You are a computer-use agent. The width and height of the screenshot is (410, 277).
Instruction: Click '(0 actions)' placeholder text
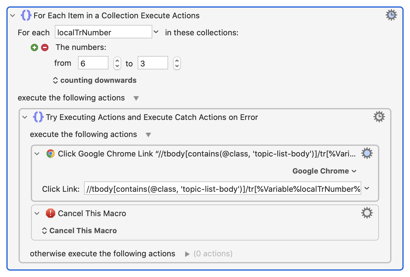tap(213, 254)
